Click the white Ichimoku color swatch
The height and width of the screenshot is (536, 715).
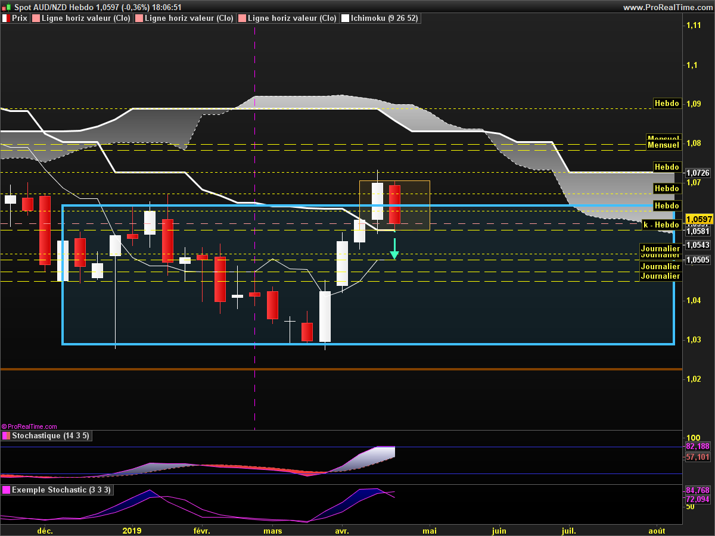point(346,18)
